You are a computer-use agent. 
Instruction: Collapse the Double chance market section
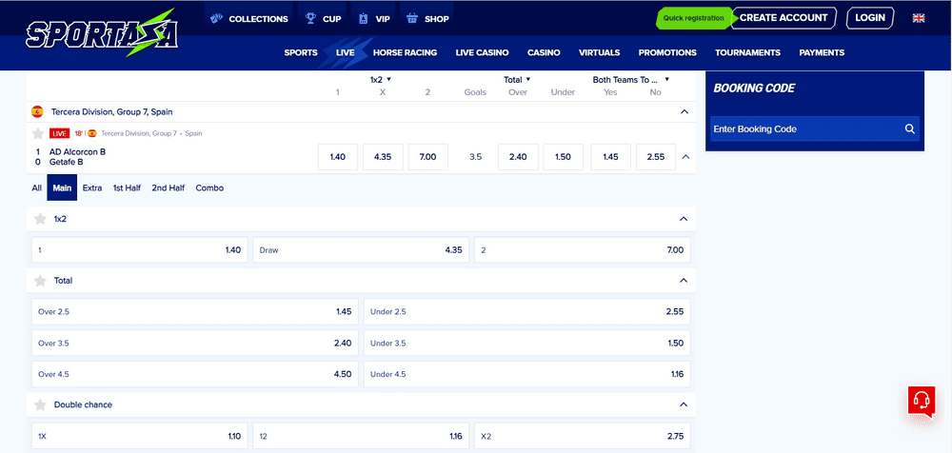click(x=684, y=404)
